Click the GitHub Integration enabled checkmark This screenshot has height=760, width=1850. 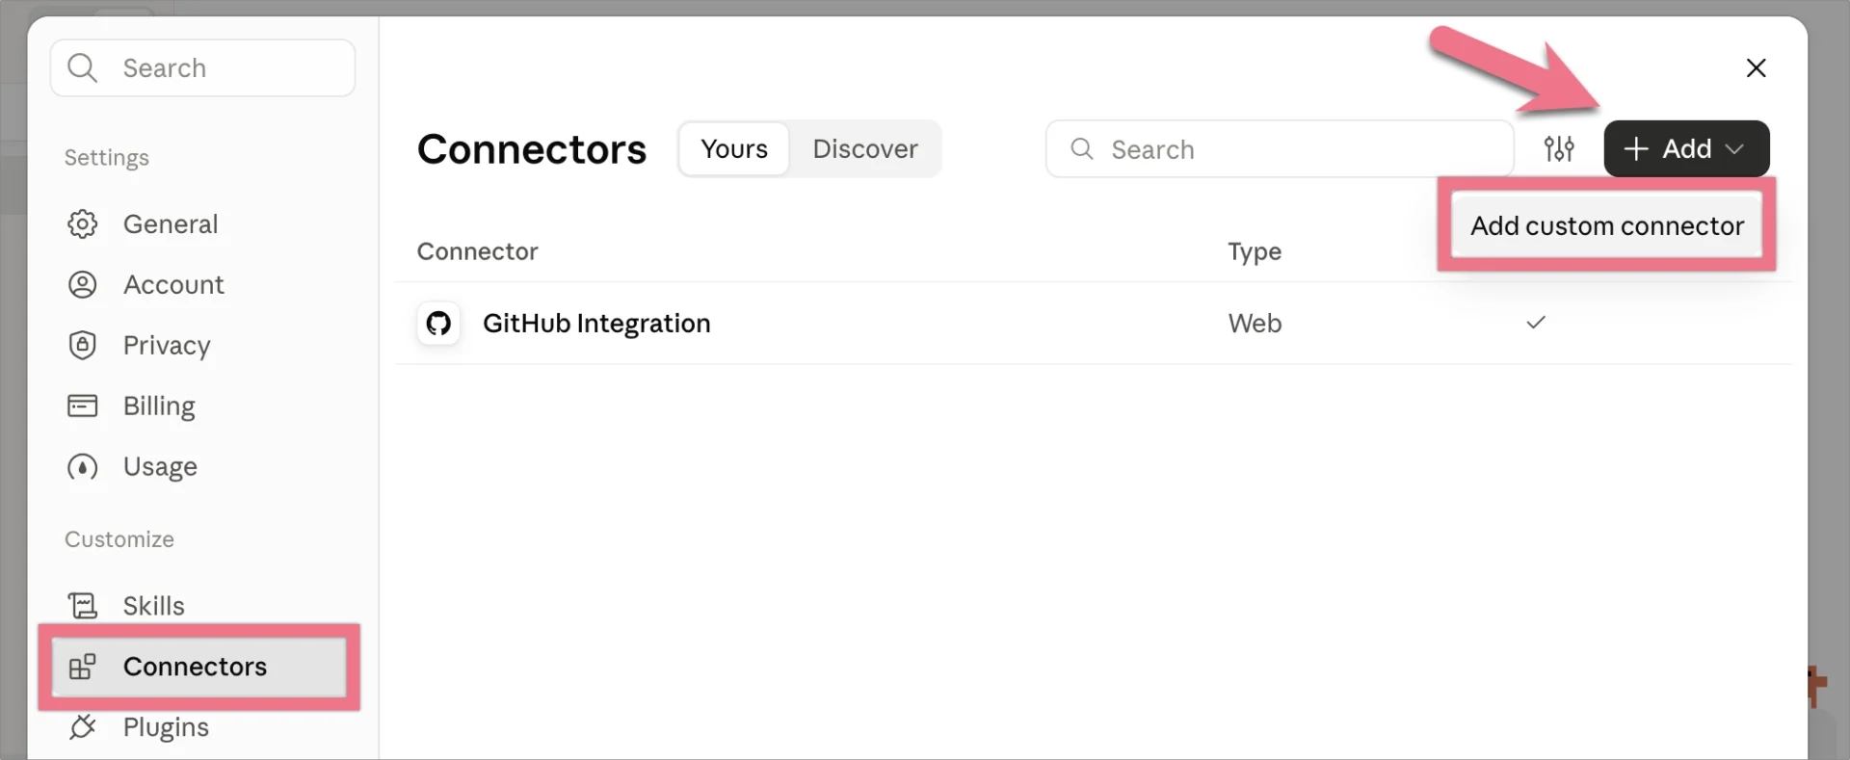click(x=1536, y=322)
